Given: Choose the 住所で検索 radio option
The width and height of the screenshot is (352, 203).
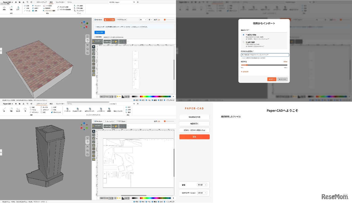Looking at the screenshot, I should click(243, 42).
